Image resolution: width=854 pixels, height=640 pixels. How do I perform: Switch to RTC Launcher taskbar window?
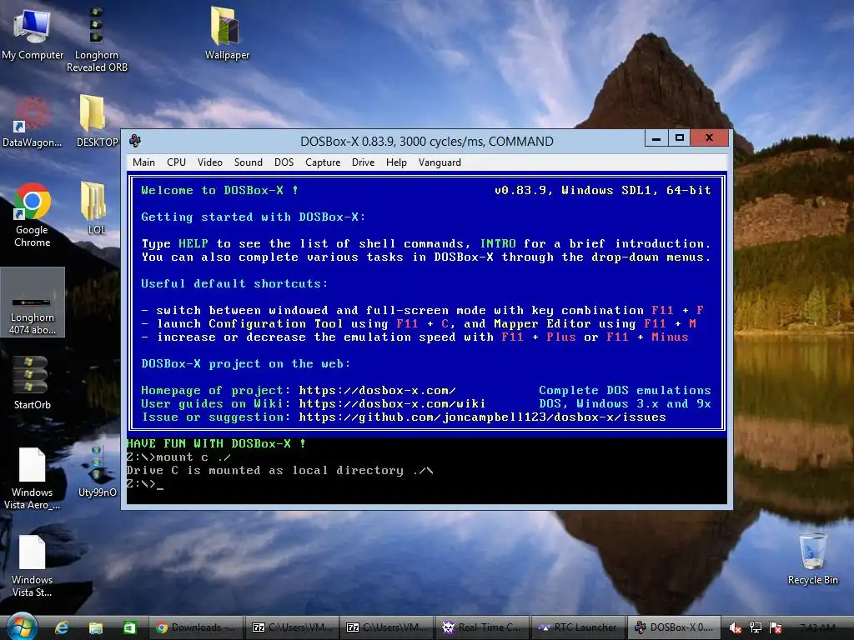[577, 627]
